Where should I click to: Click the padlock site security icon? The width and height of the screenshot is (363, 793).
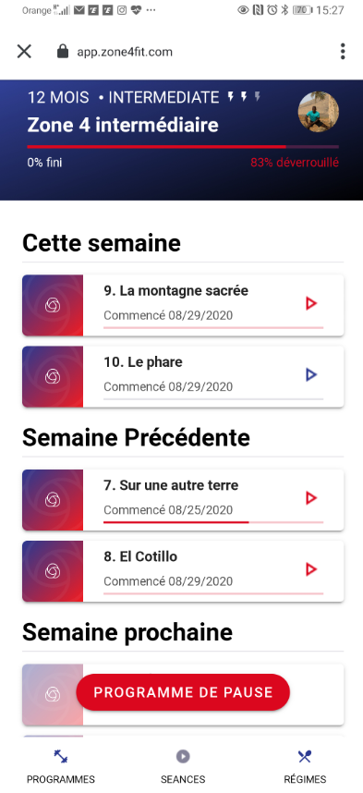(63, 52)
